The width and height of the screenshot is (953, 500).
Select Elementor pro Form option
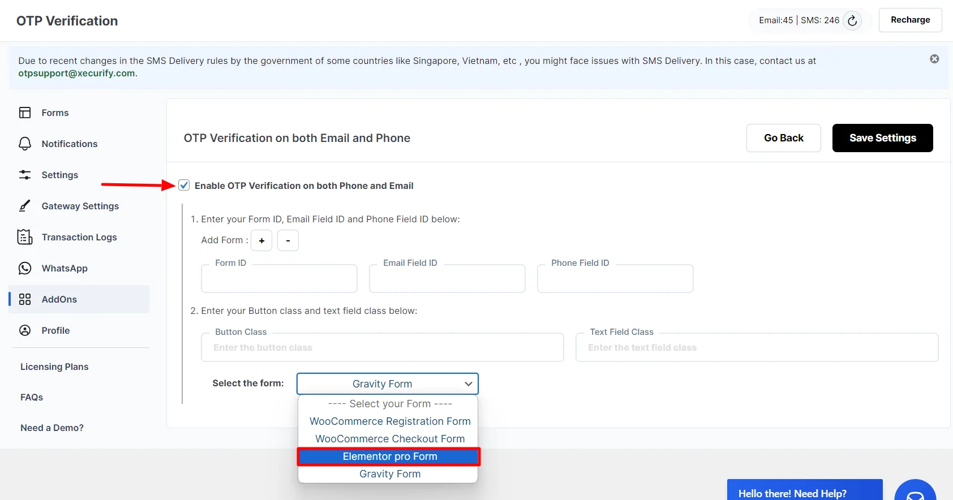(x=389, y=456)
